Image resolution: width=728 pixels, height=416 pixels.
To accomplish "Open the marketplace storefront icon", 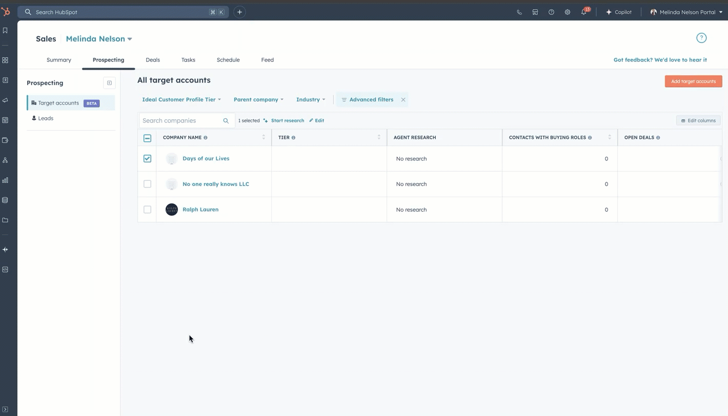I will pyautogui.click(x=535, y=12).
